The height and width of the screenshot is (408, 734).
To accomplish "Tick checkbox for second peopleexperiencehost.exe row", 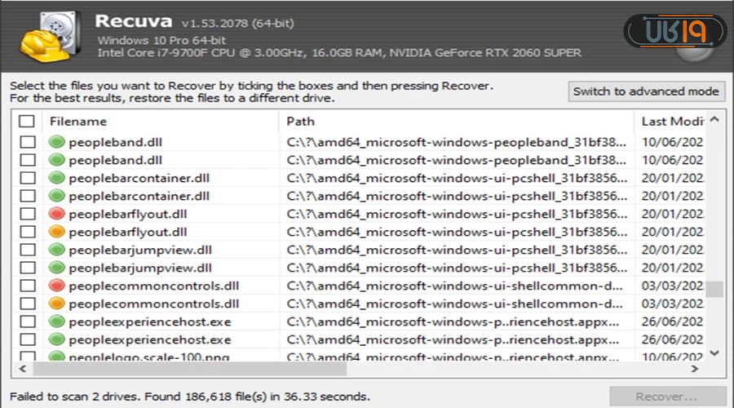I will coord(28,339).
